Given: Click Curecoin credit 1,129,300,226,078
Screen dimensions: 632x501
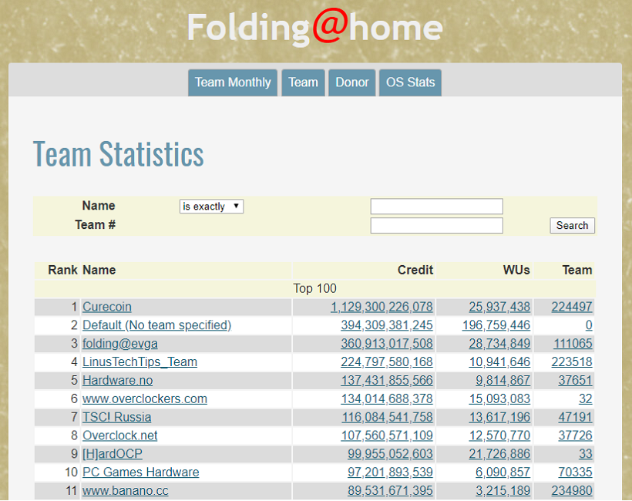Looking at the screenshot, I should 382,307.
